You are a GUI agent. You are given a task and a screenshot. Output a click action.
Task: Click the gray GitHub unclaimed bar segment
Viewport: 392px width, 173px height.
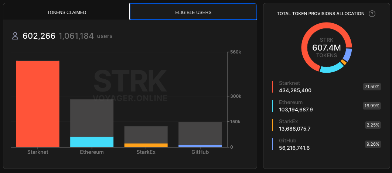tap(200, 134)
